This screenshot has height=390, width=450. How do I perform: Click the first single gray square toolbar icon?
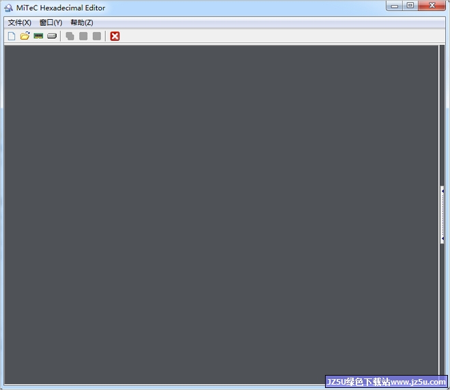click(83, 36)
